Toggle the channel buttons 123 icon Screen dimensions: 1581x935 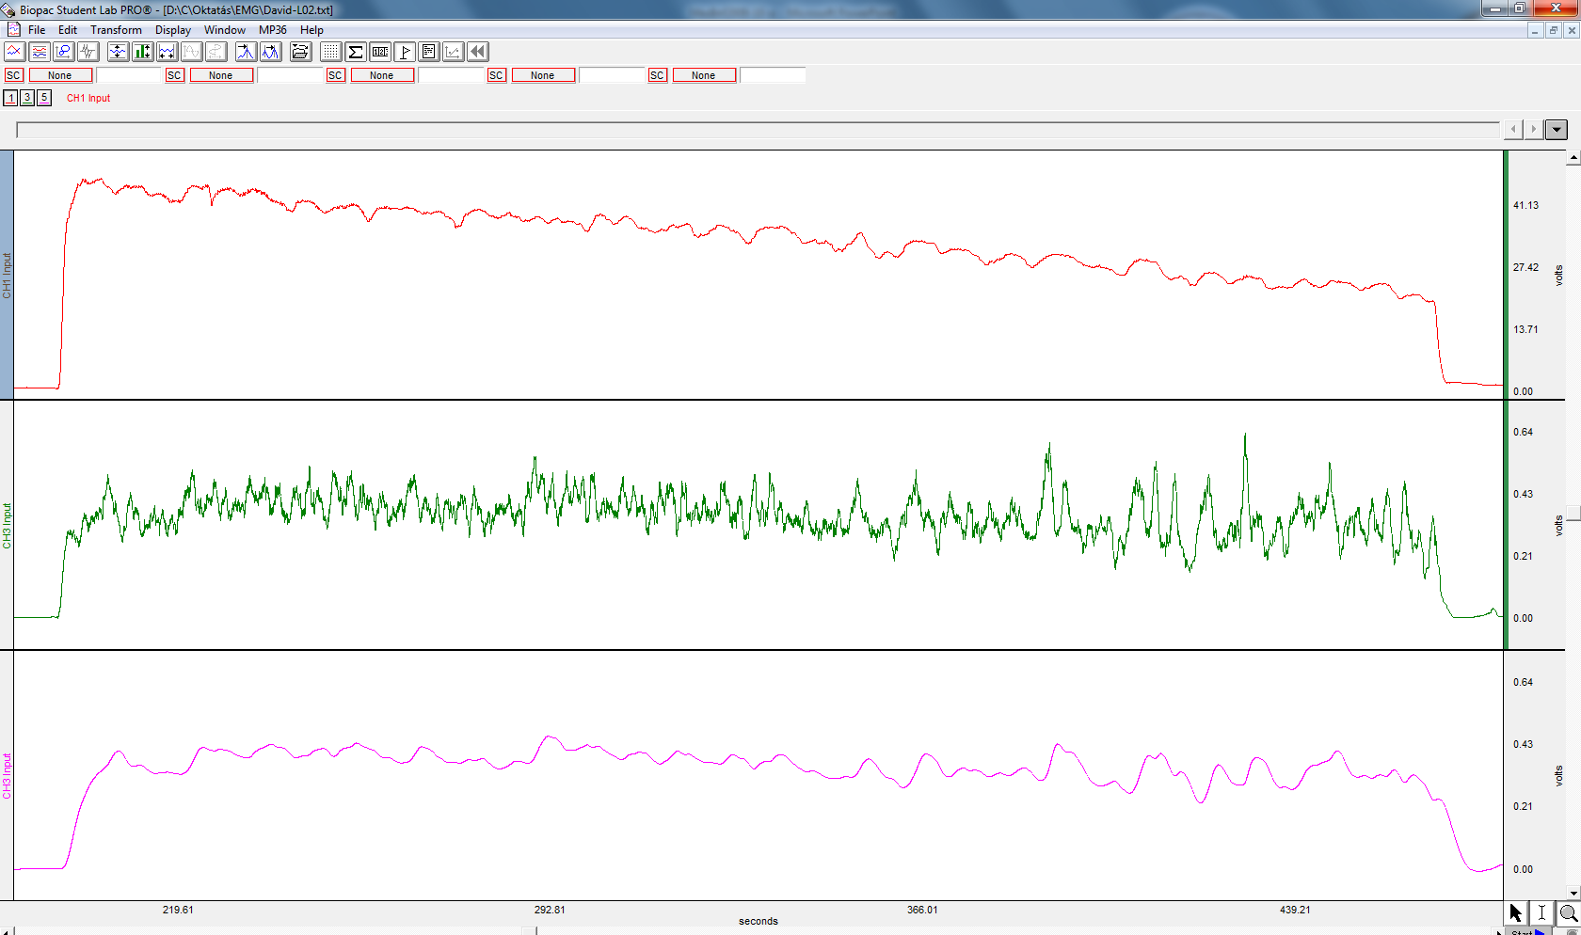(x=380, y=52)
